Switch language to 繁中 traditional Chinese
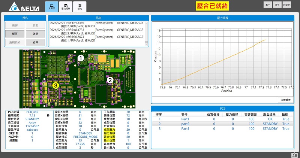 [x=267, y=4]
